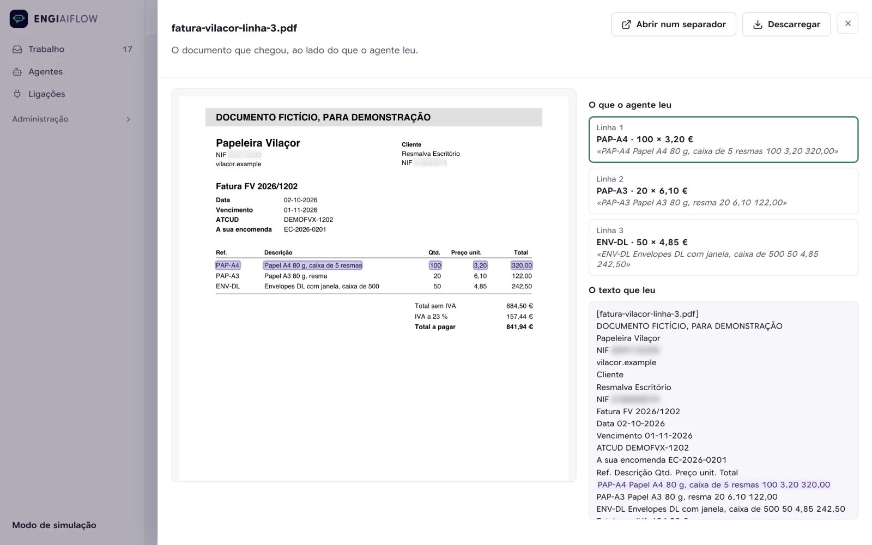Click the PAP-A3 reference in the invoice table
Image resolution: width=872 pixels, height=545 pixels.
pyautogui.click(x=227, y=276)
